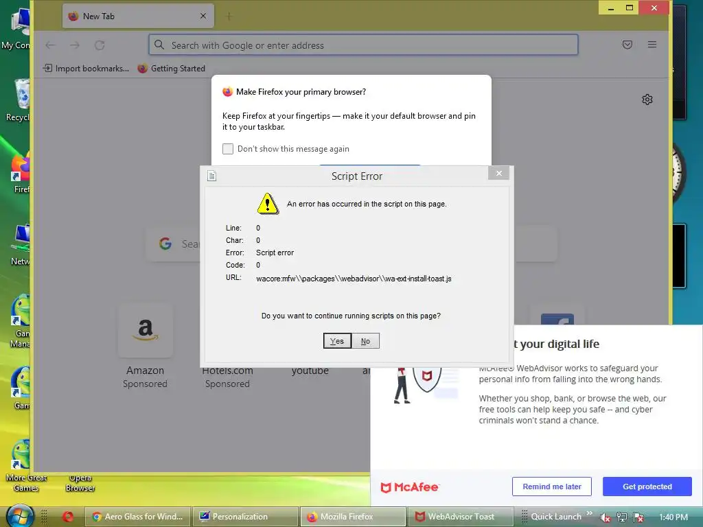
Task: Open Import bookmarks toolbar item
Action: click(x=86, y=69)
